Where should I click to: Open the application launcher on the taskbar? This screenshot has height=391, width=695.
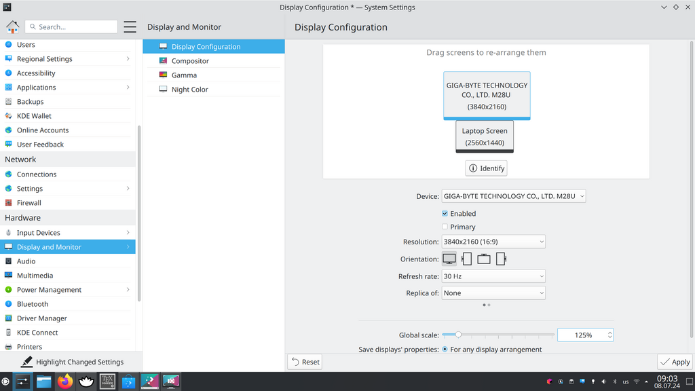point(5,381)
